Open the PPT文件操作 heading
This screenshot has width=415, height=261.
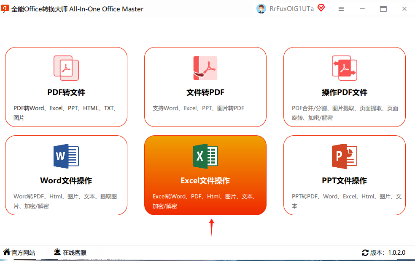345,181
